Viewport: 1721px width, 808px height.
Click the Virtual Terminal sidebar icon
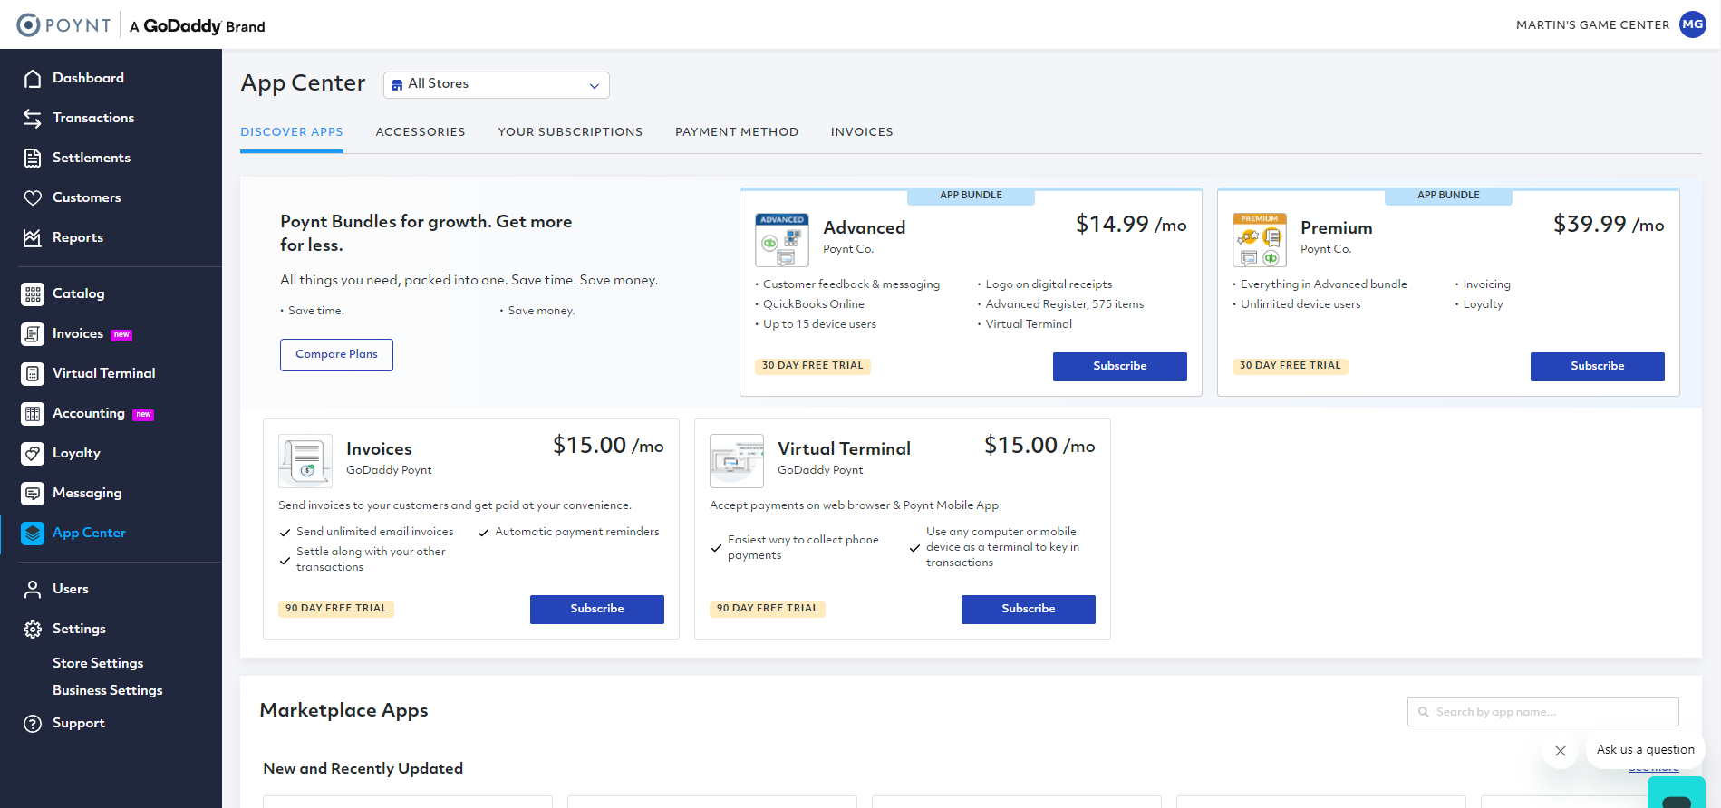coord(33,374)
